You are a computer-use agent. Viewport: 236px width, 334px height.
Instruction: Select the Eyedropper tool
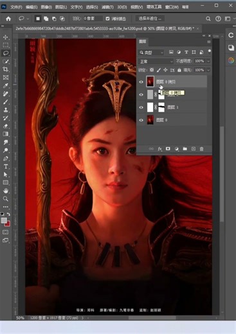coord(6,85)
